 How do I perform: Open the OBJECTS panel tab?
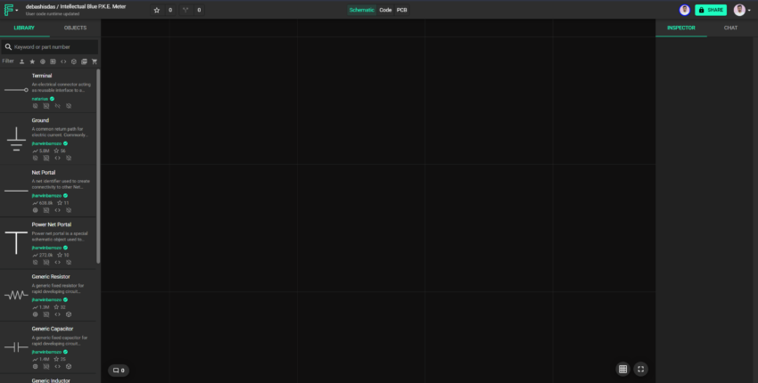[x=76, y=28]
